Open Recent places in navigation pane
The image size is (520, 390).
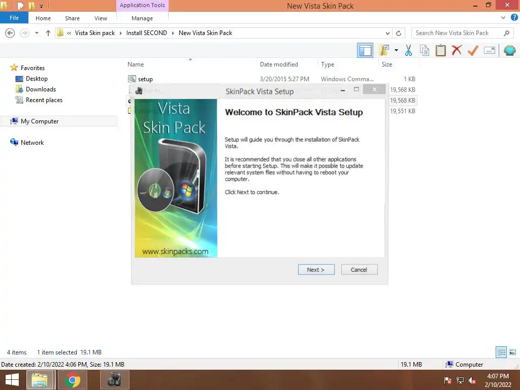coord(44,100)
